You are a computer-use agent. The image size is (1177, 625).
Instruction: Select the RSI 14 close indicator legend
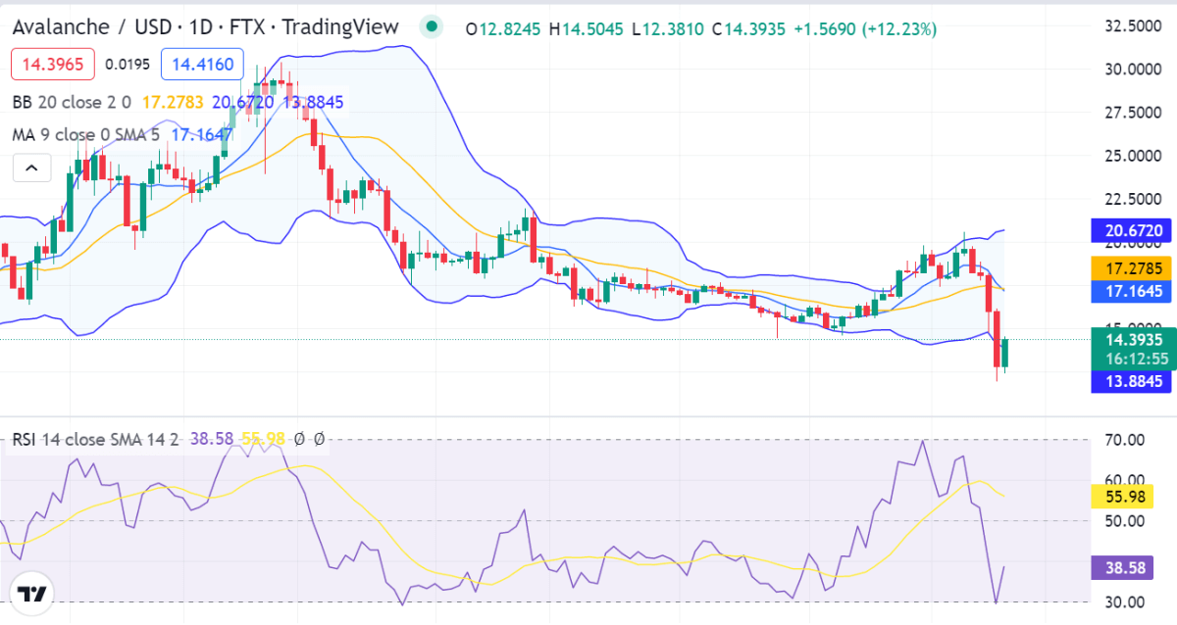[x=94, y=440]
